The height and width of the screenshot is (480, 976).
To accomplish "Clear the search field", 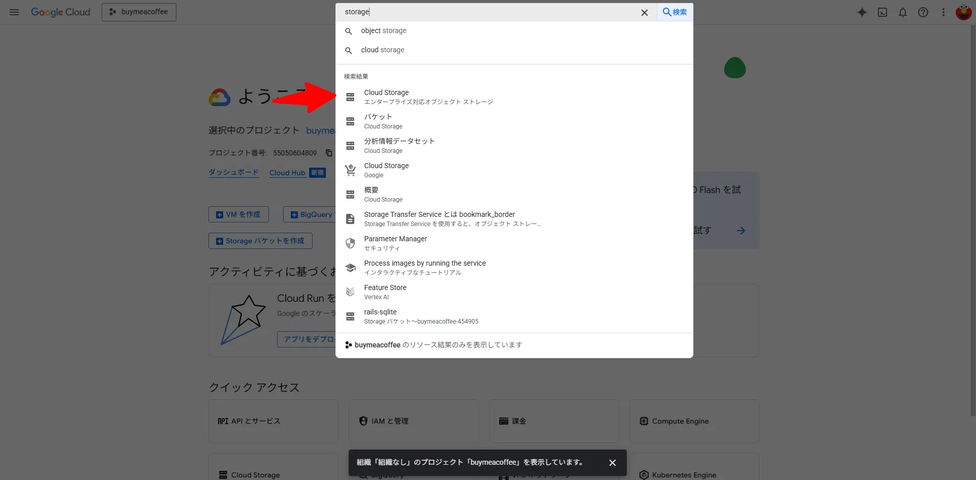I will pyautogui.click(x=645, y=12).
